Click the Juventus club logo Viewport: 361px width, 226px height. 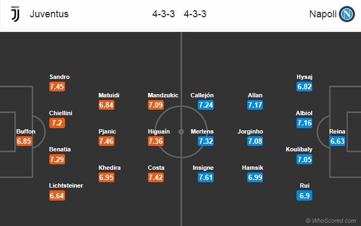click(x=15, y=14)
